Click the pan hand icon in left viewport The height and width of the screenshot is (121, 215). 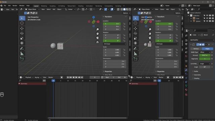coord(97,34)
